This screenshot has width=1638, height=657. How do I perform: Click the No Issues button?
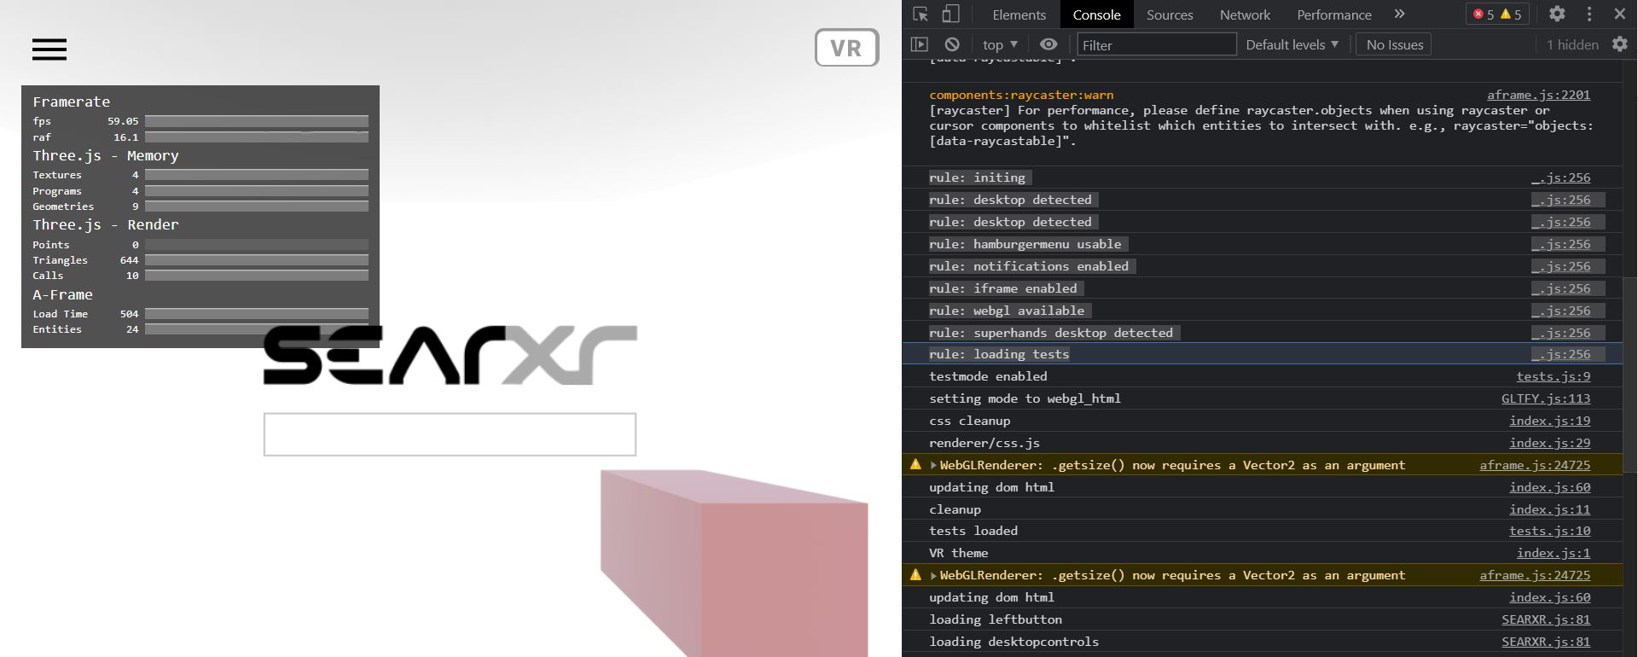[x=1394, y=44]
